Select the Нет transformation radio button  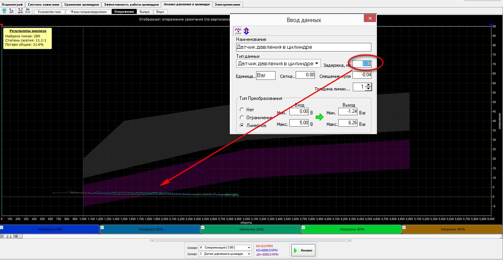[x=242, y=110]
